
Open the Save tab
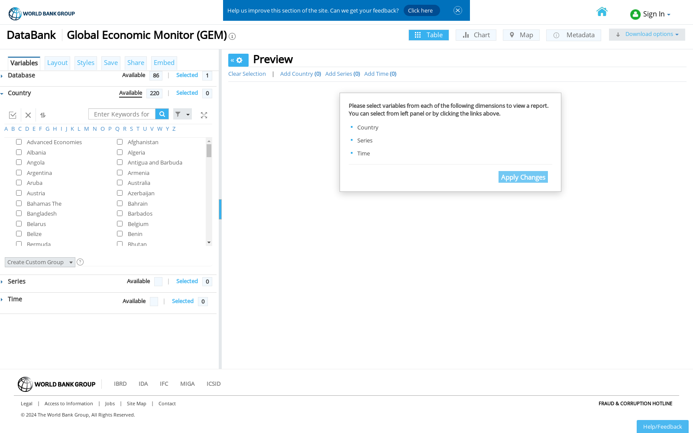tap(111, 63)
